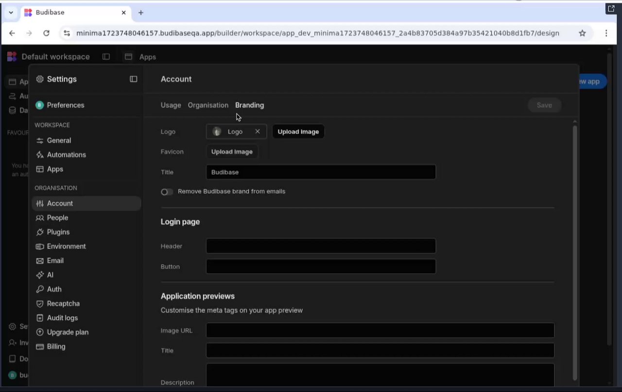
Task: Toggle Remove Budibase brand from emails
Action: click(x=167, y=192)
